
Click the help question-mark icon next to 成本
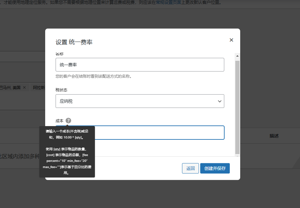[68, 121]
